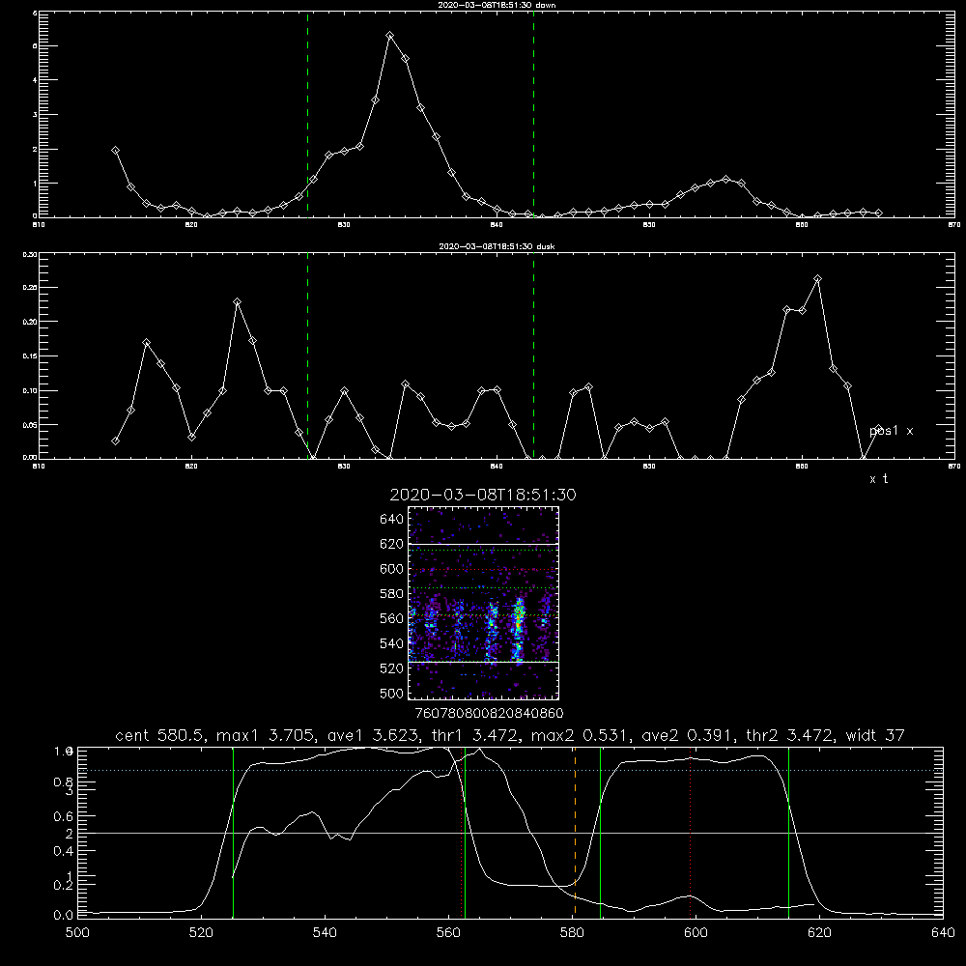Click the y-axis label '0.6' of the bottom plot
Viewport: 966px width, 966px height.
click(64, 816)
